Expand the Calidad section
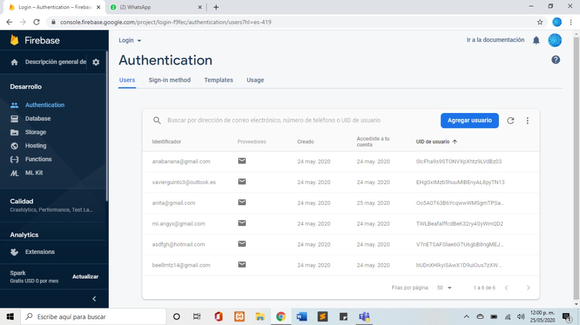The width and height of the screenshot is (580, 325). (x=52, y=205)
